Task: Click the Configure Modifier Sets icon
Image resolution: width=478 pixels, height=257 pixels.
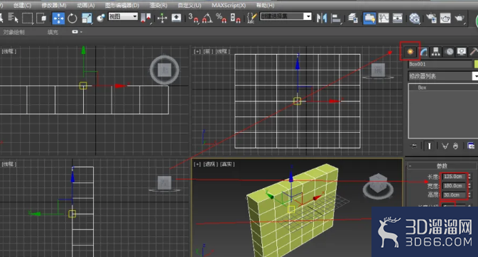Action: pyautogui.click(x=471, y=146)
